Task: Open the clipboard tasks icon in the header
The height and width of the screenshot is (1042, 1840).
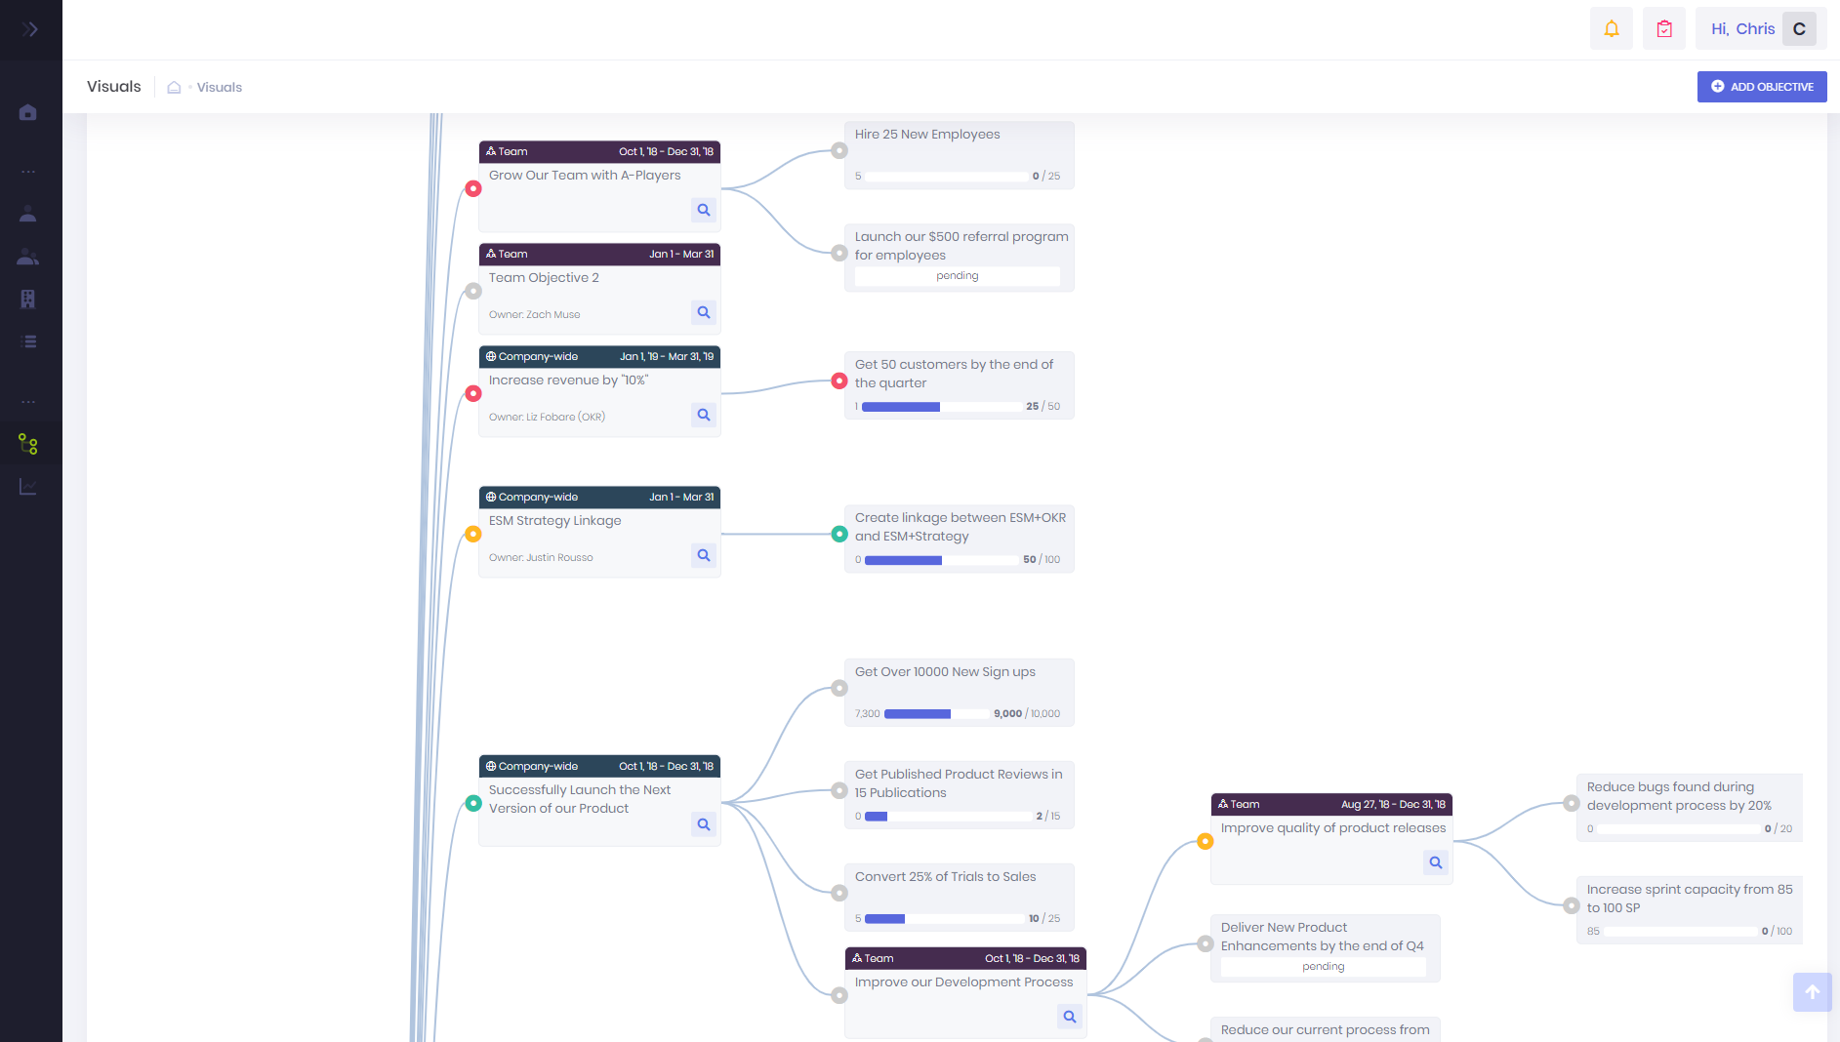Action: click(x=1663, y=28)
